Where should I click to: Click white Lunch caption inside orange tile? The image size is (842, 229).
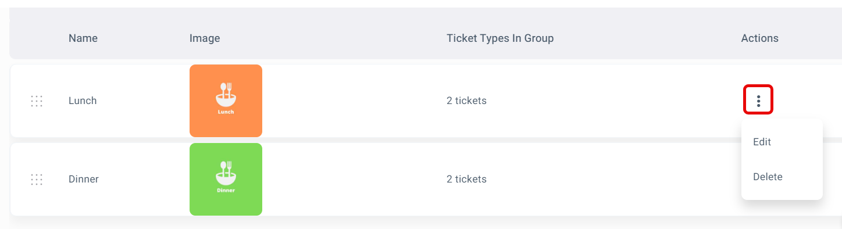pos(226,112)
